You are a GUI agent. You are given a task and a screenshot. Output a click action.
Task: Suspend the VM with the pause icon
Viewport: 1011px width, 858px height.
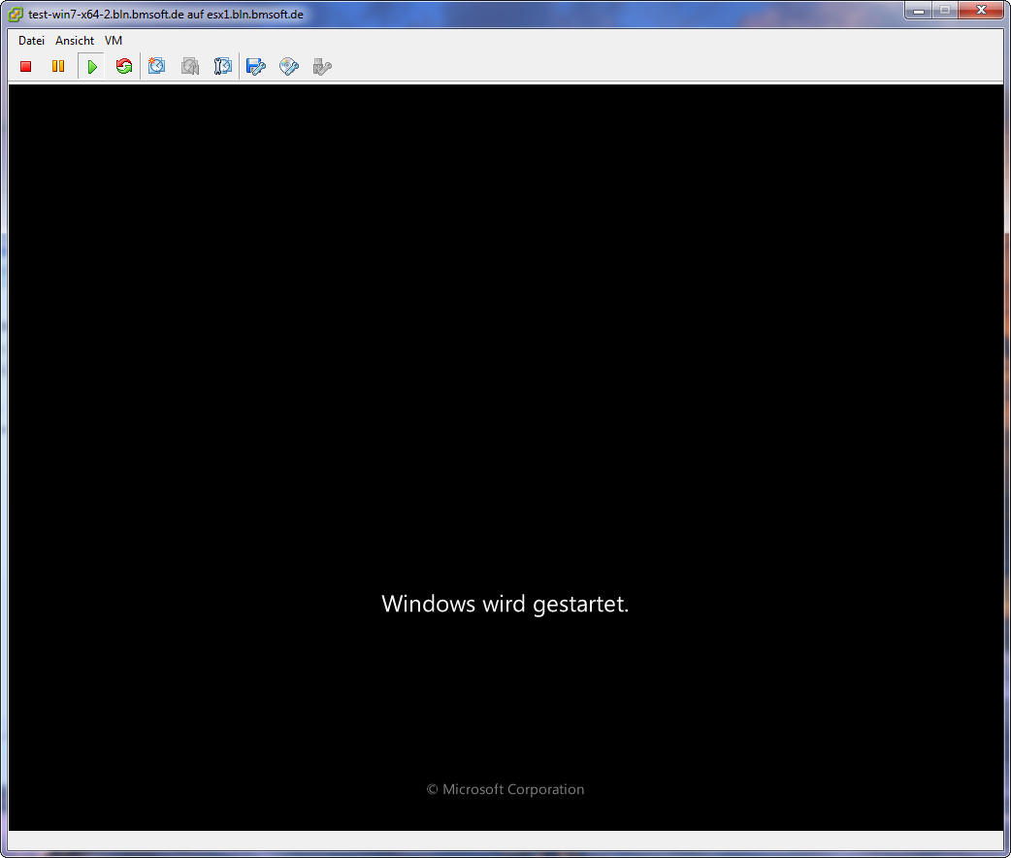pos(58,66)
